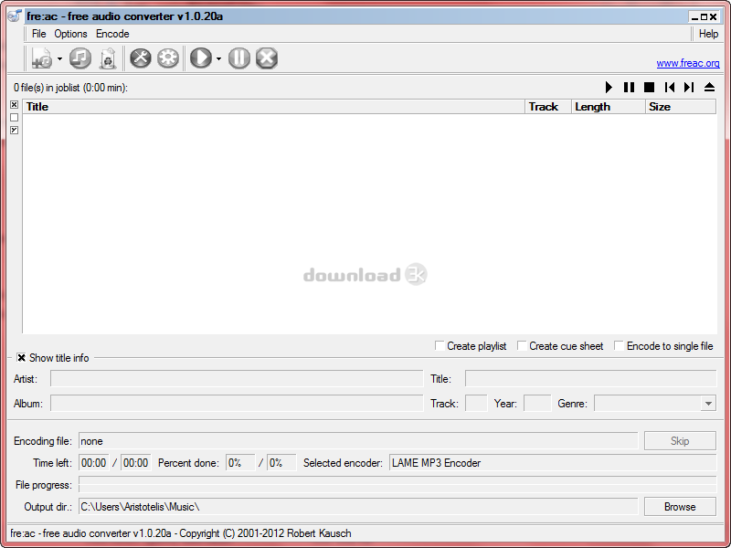Click into the Year field
Viewport: 731px width, 548px height.
[537, 404]
